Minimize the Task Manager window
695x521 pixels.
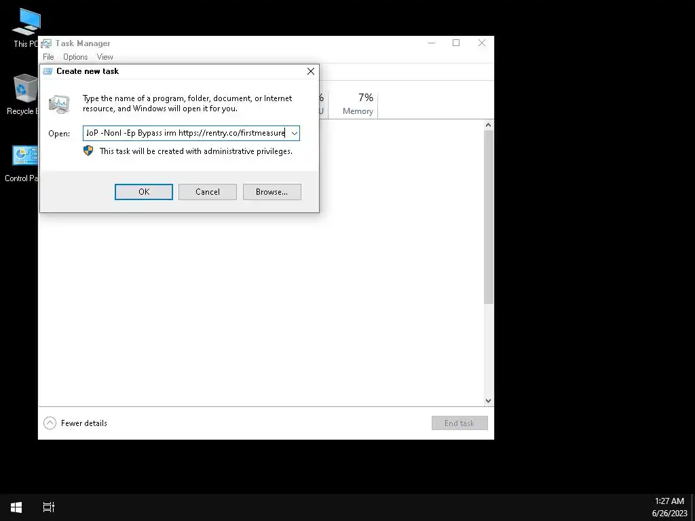(432, 43)
